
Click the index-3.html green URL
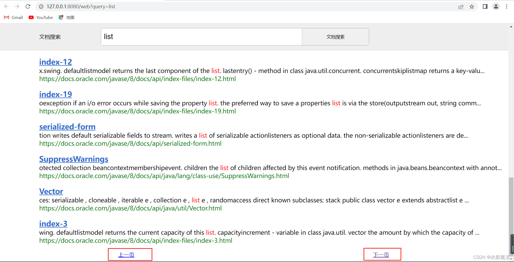tap(136, 241)
